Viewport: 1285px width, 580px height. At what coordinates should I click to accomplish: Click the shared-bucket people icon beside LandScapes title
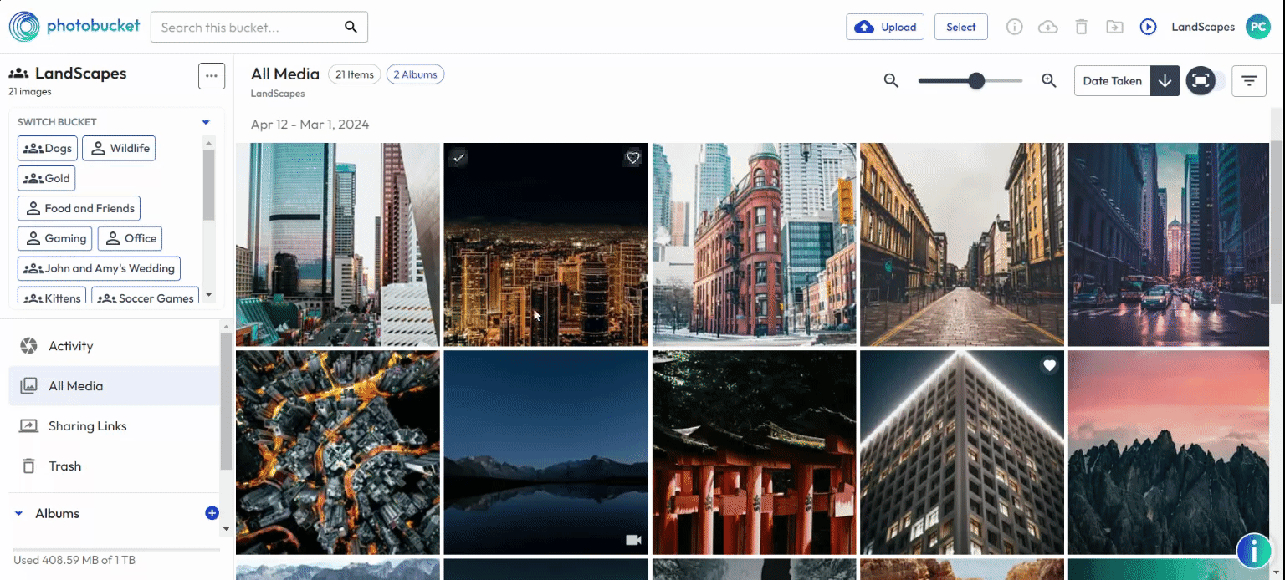pyautogui.click(x=18, y=74)
